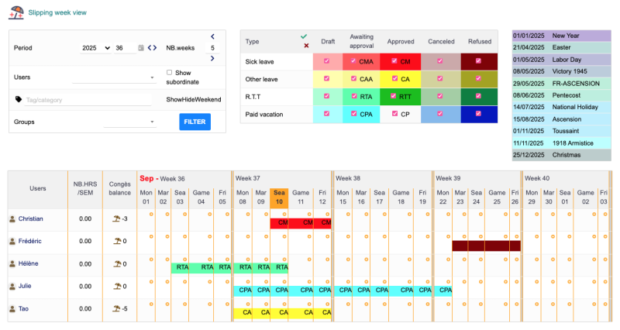620x330 pixels.
Task: Click the holiday umbrella icon by page title
Action: (14, 12)
